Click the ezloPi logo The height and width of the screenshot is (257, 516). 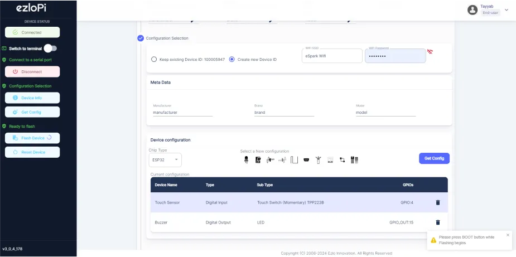coord(31,8)
